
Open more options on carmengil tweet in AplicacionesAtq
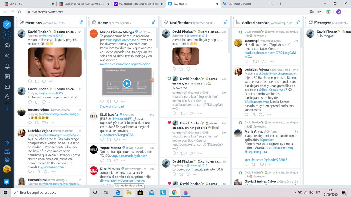[x=272, y=62]
